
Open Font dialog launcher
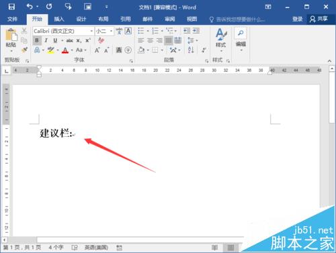(x=131, y=61)
